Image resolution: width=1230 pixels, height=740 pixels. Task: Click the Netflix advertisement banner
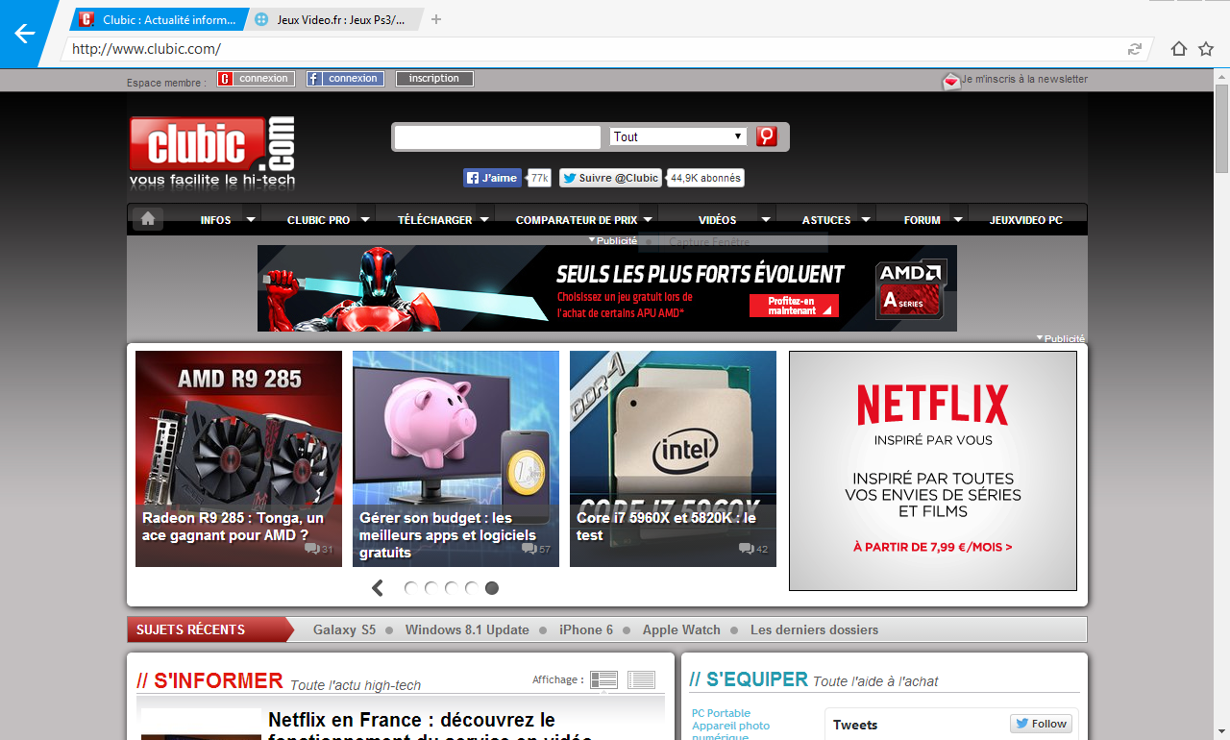pyautogui.click(x=933, y=471)
